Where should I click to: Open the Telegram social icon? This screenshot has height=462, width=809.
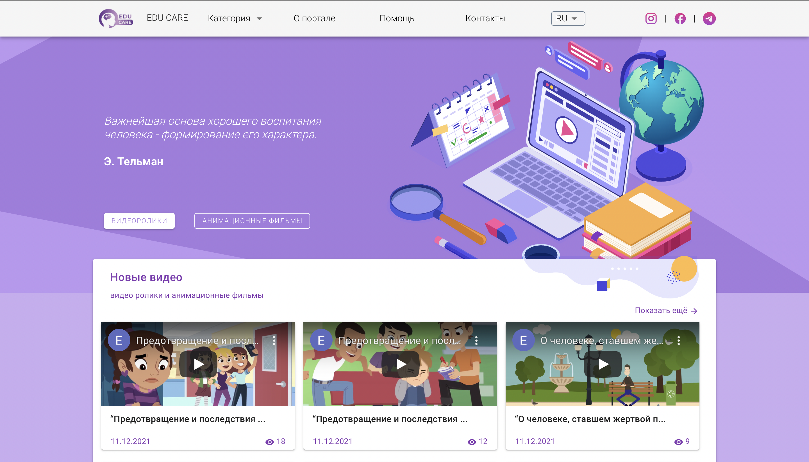tap(709, 18)
